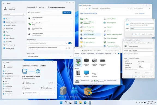Open Ethernet usage row in Network status
This screenshot has width=157, height=105.
(x=39, y=83)
